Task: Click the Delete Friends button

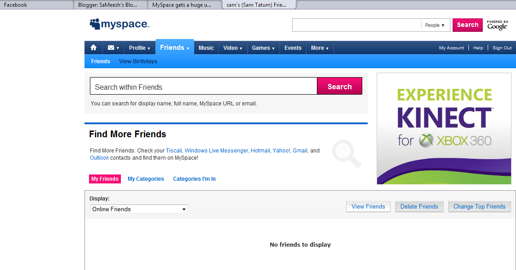Action: [x=419, y=207]
